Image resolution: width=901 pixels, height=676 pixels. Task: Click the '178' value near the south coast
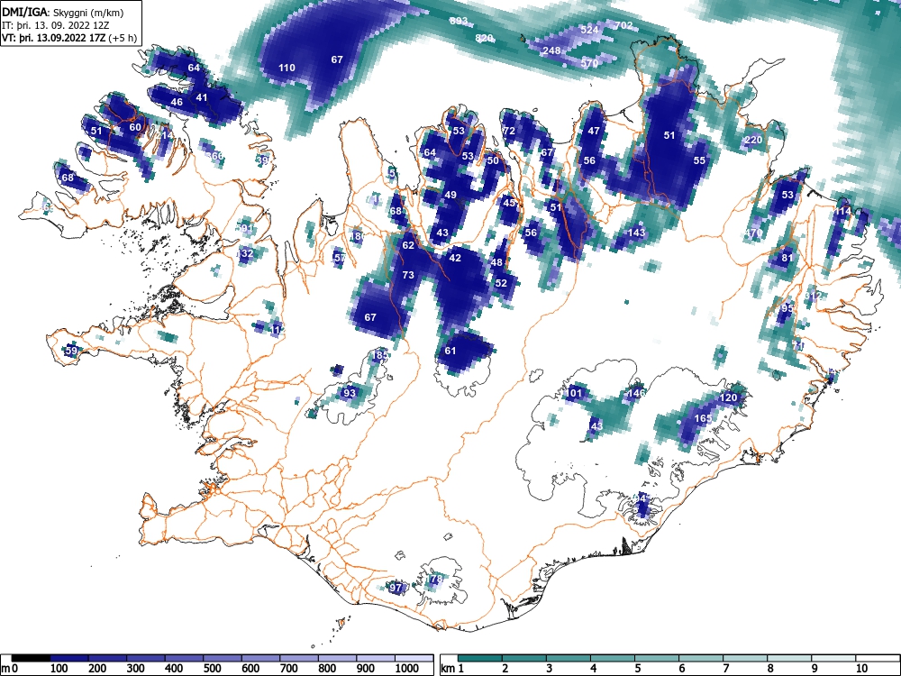pos(435,579)
